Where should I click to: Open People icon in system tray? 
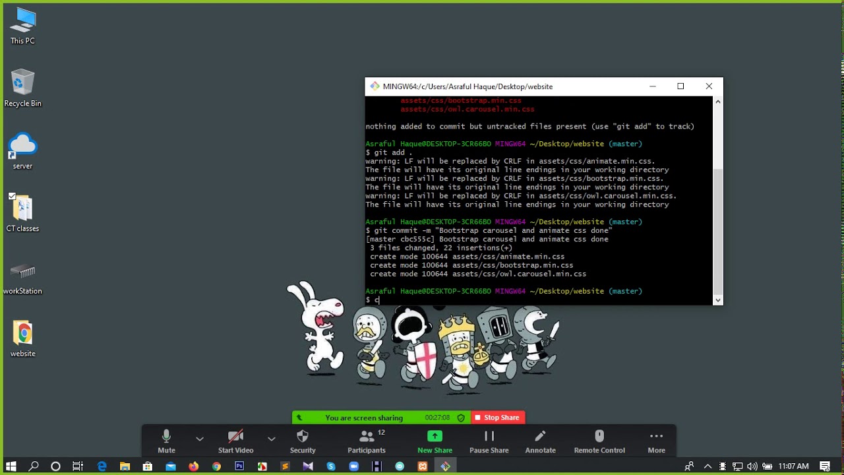(x=689, y=466)
